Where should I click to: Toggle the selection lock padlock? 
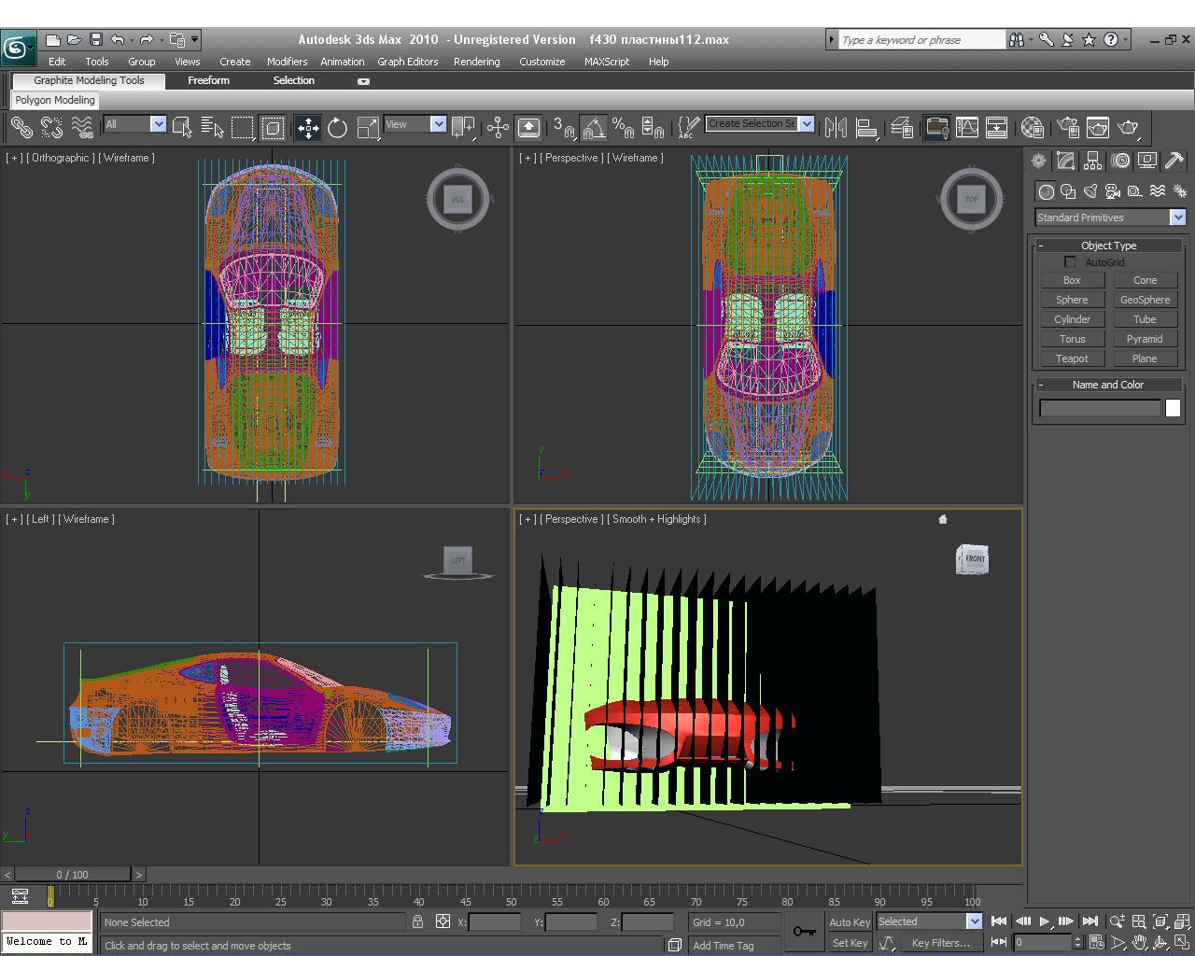coord(417,921)
